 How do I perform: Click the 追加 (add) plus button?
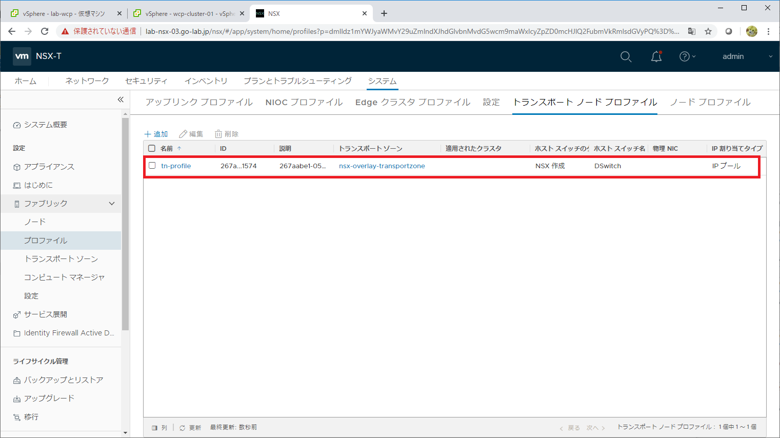pyautogui.click(x=156, y=134)
